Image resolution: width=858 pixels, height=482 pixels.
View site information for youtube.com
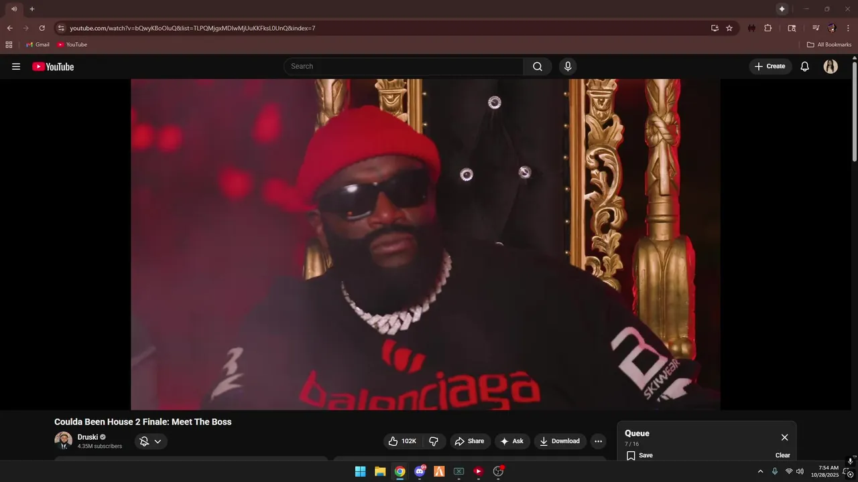click(61, 28)
